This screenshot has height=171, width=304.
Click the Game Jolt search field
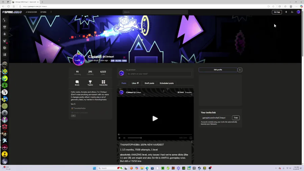pyautogui.click(x=155, y=12)
